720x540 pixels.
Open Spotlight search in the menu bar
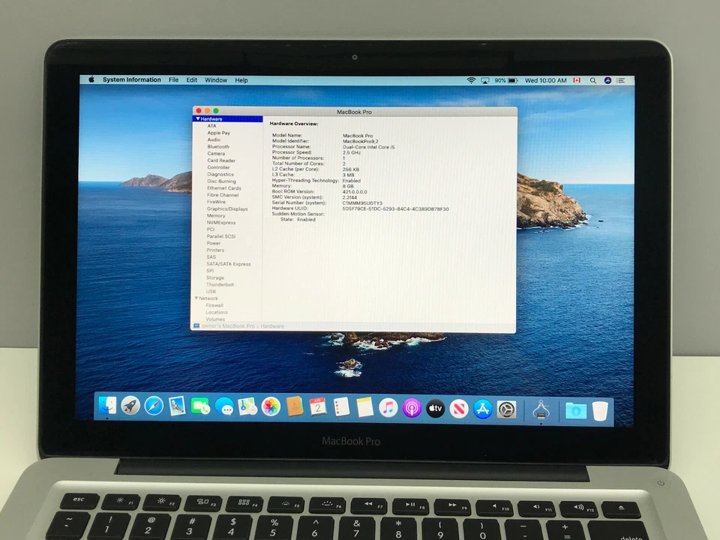[593, 80]
